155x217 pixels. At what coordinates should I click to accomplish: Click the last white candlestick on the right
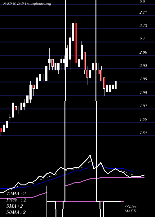pos(116,85)
